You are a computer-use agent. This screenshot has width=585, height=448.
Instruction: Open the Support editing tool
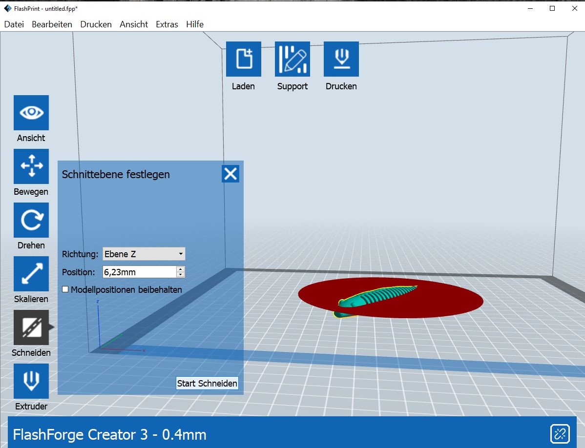pos(292,59)
